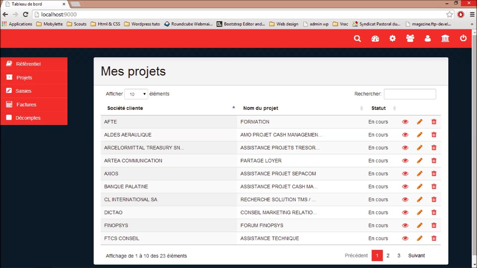Edit the FTCS CONSEIL project

click(x=420, y=238)
